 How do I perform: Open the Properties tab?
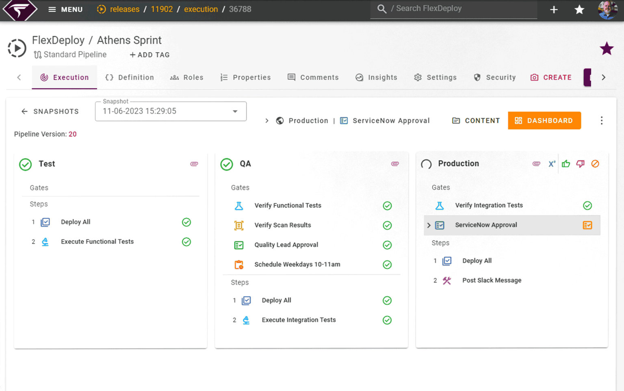(x=245, y=77)
